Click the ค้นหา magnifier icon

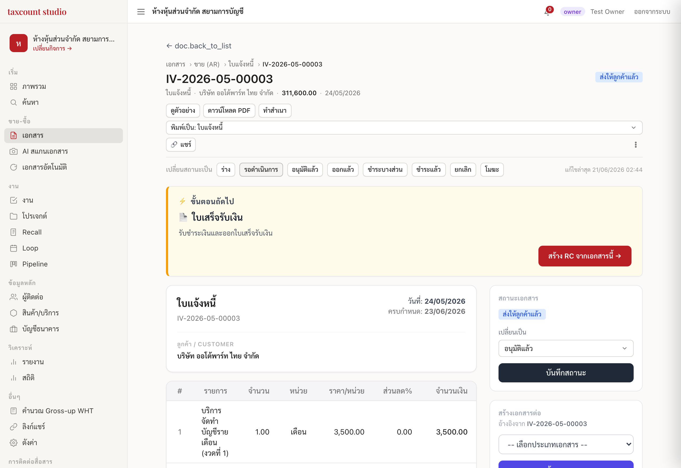(14, 102)
